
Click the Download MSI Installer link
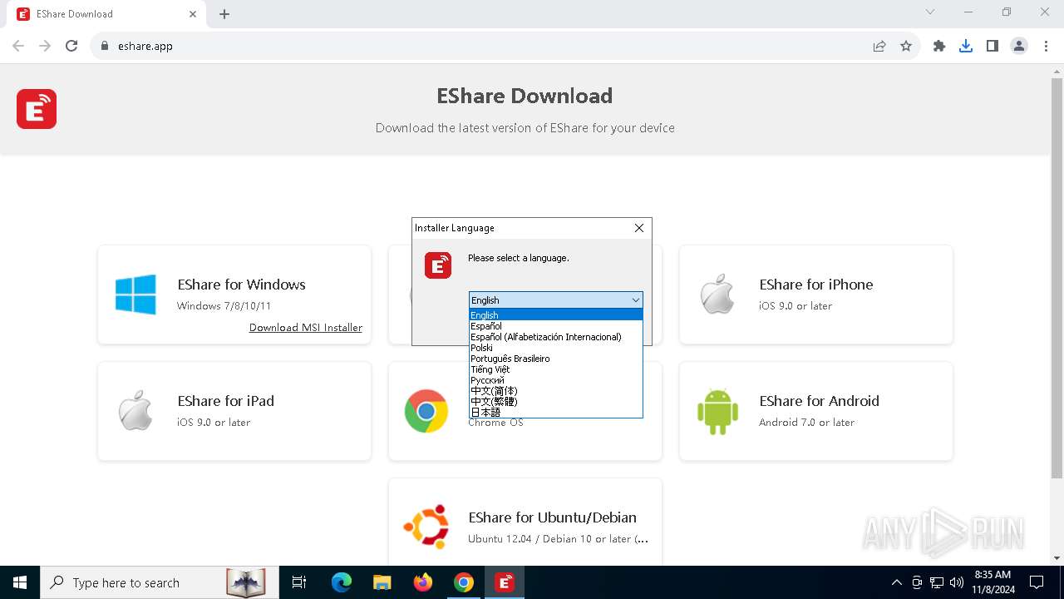pos(306,328)
